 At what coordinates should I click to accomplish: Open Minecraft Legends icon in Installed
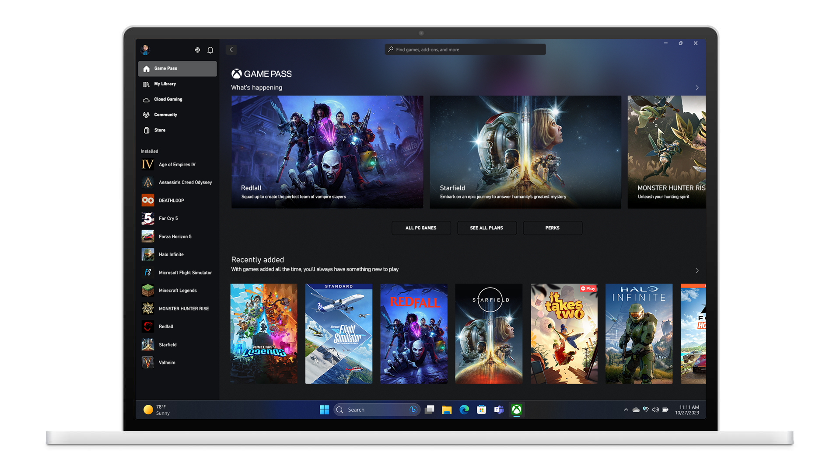click(x=148, y=290)
